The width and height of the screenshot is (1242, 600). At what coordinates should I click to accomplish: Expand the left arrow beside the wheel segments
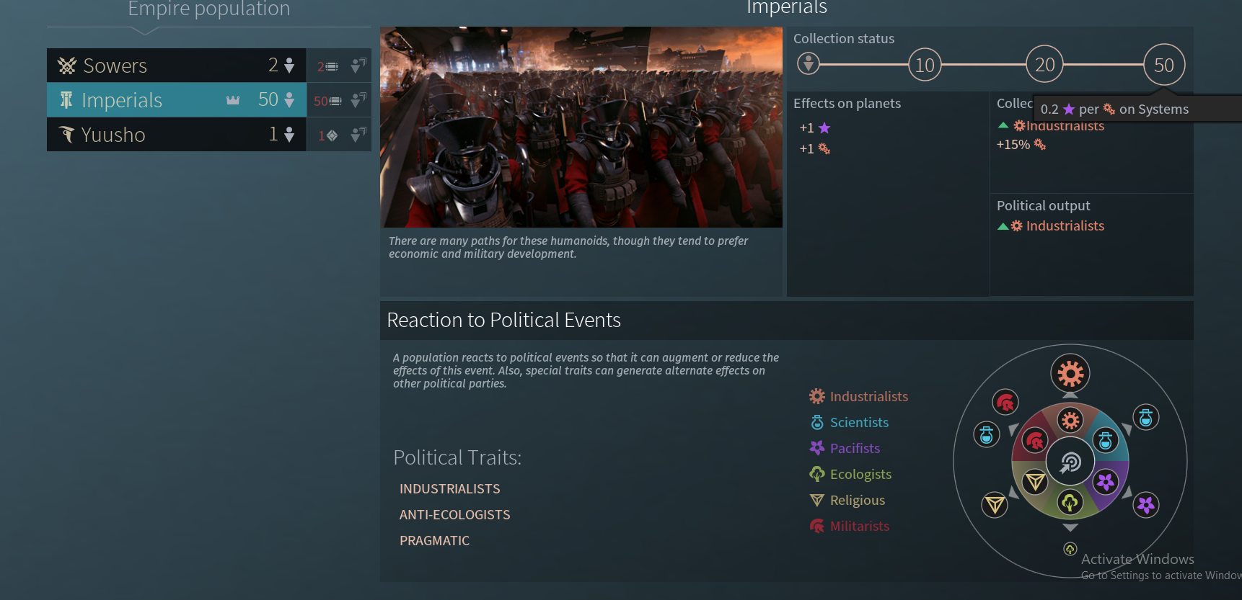pos(1013,429)
